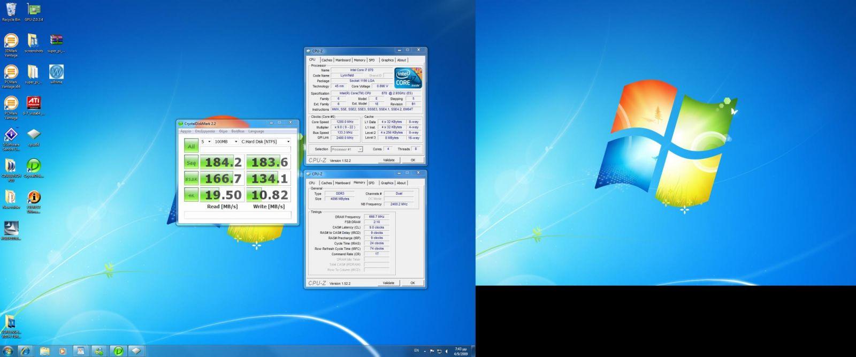Select Graphics tab in lower CPU-Z window
Image resolution: width=856 pixels, height=357 pixels.
(x=387, y=183)
